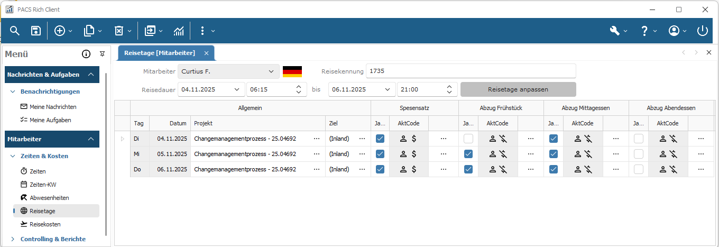
Task: Collapse the Nachrichten & Aufgaben section
Action: coord(91,75)
